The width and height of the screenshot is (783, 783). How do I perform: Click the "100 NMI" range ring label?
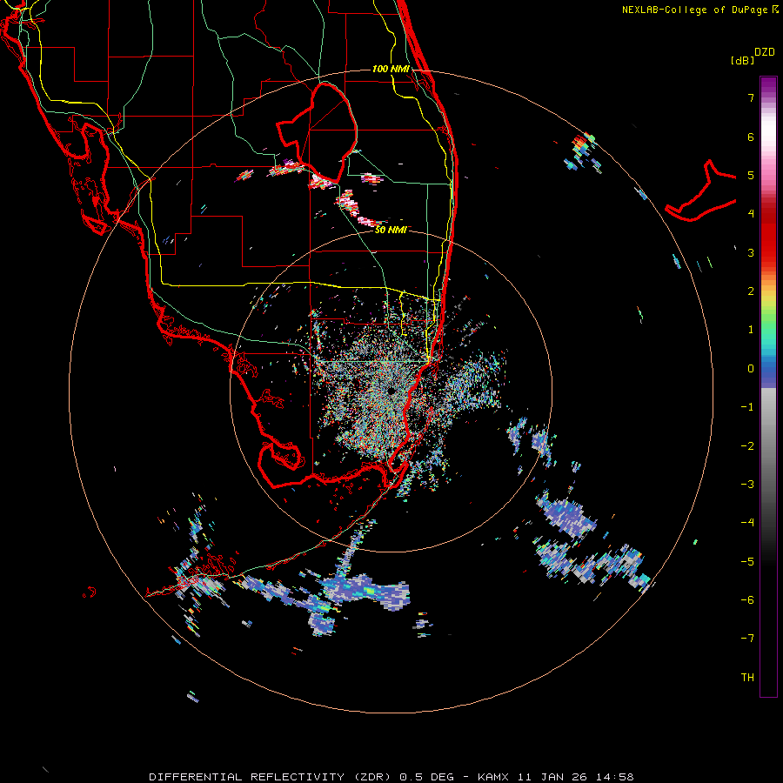point(391,69)
